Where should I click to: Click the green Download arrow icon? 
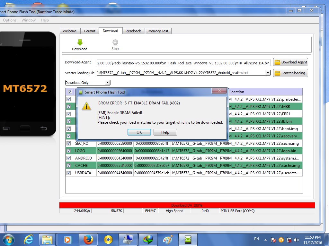coord(80,43)
